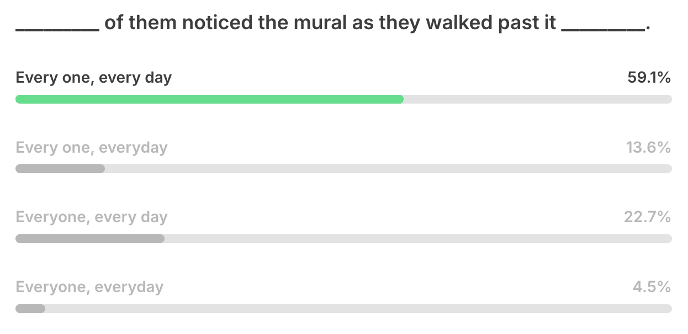The image size is (688, 334).
Task: Click the first blank in the question
Action: [57, 28]
